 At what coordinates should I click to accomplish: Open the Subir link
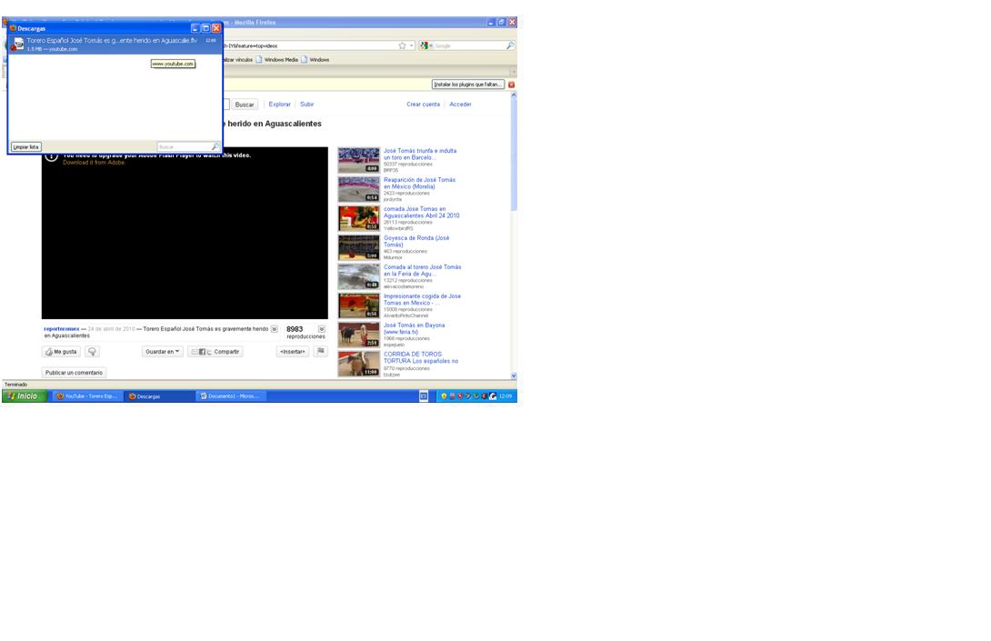pyautogui.click(x=306, y=105)
